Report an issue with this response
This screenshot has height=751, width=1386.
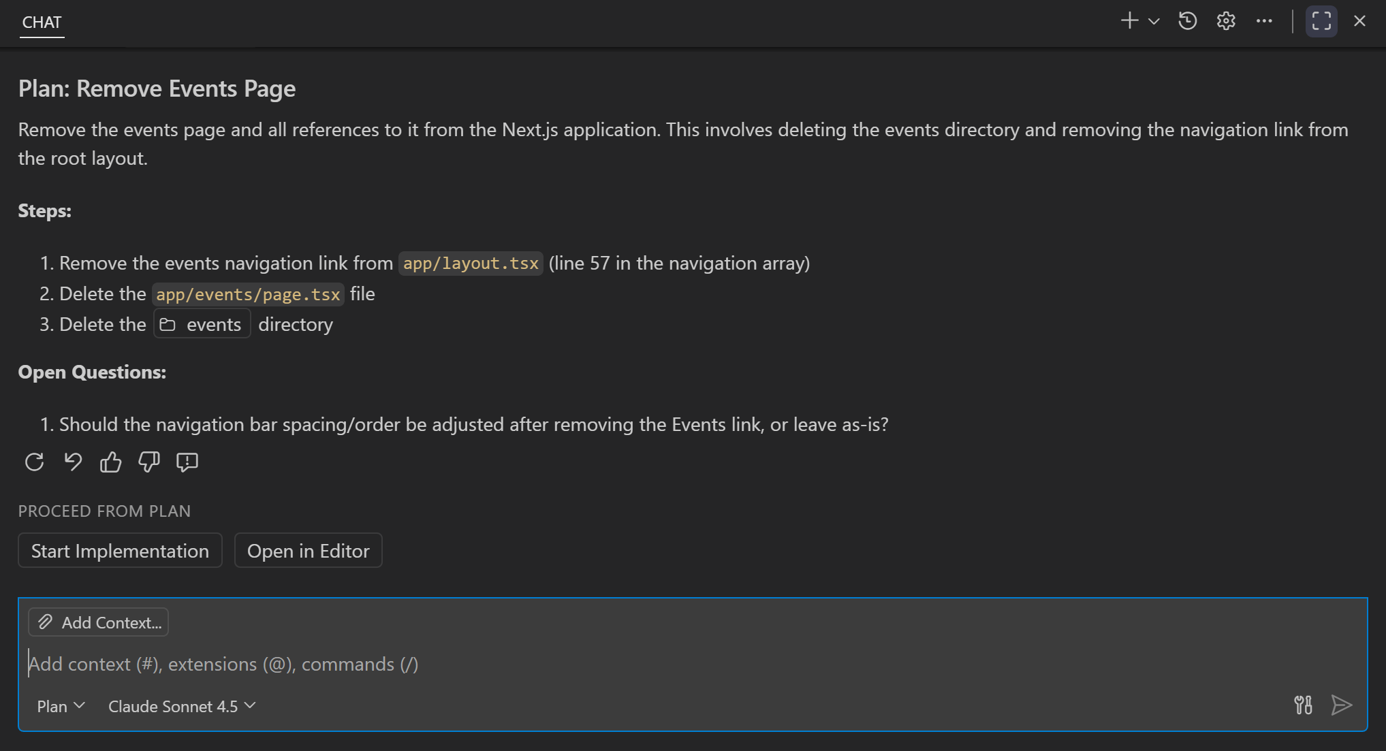coord(187,463)
